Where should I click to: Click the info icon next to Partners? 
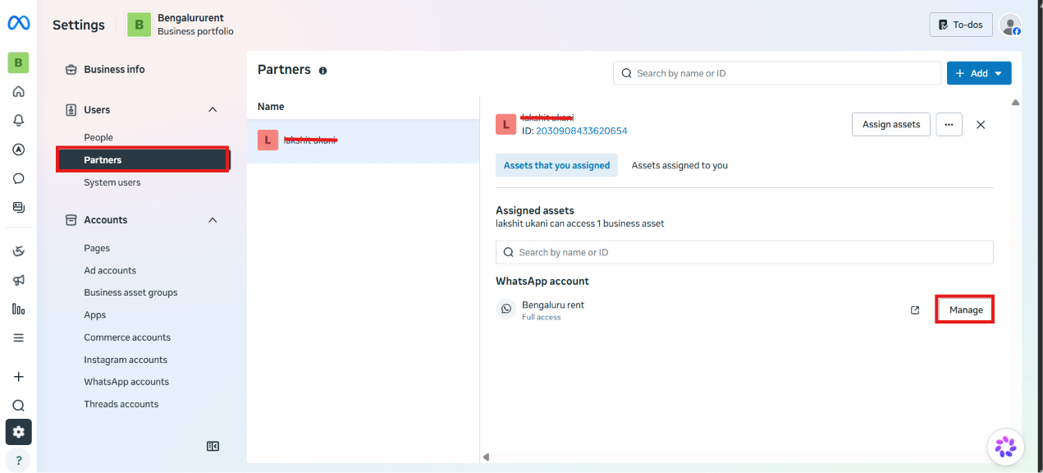(x=323, y=71)
